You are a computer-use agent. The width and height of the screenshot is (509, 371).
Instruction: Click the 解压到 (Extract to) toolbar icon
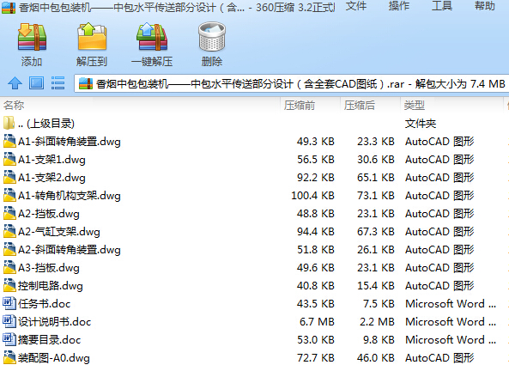click(x=92, y=37)
